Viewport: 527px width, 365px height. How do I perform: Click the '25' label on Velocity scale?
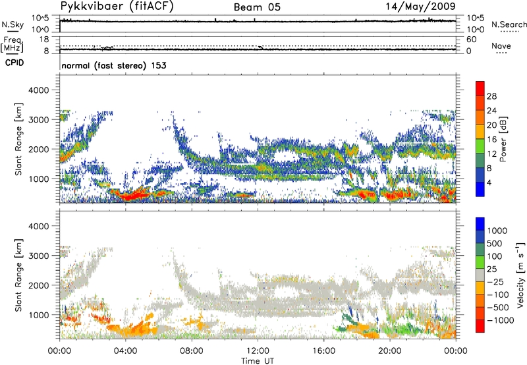(x=492, y=269)
